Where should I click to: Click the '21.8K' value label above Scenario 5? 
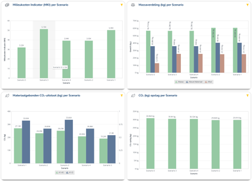point(111,133)
